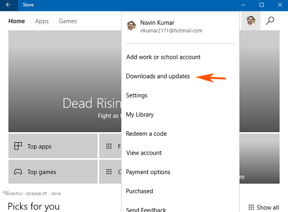Open Settings from the account menu

click(136, 95)
